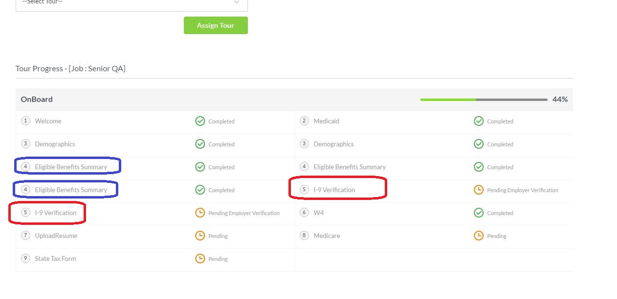
Task: Click the step 1 circle next to Welcome
Action: click(25, 121)
